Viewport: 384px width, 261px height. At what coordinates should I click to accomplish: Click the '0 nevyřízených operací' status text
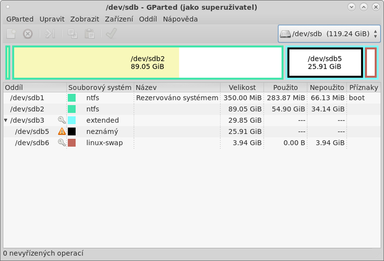43,253
